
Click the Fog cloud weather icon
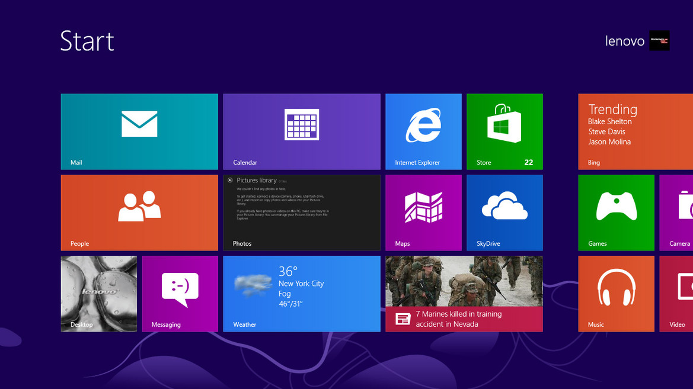(x=253, y=285)
